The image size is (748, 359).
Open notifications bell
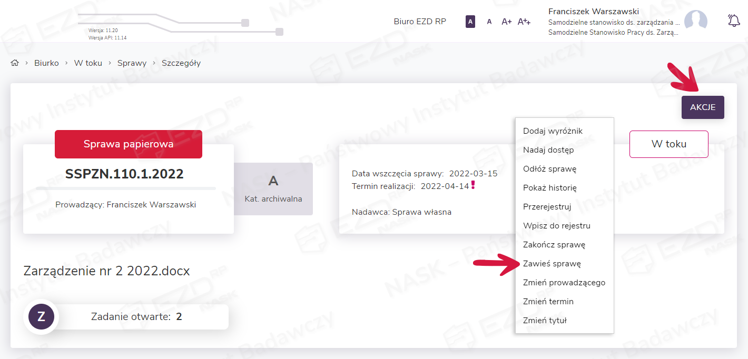pyautogui.click(x=733, y=21)
